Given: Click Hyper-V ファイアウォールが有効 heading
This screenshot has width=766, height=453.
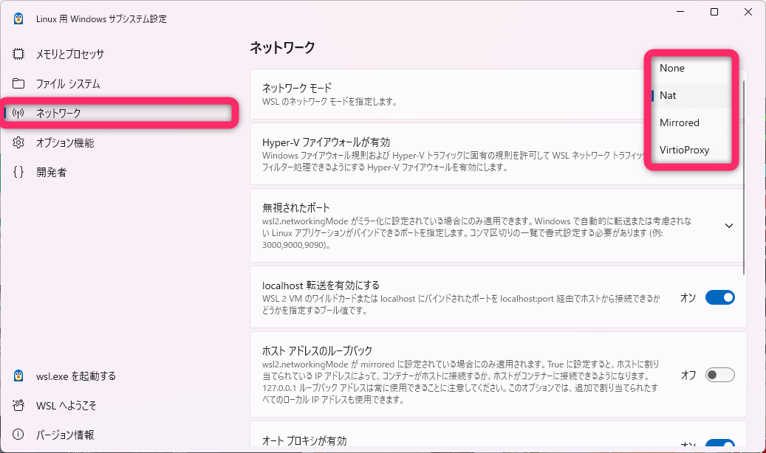Looking at the screenshot, I should pyautogui.click(x=326, y=142).
